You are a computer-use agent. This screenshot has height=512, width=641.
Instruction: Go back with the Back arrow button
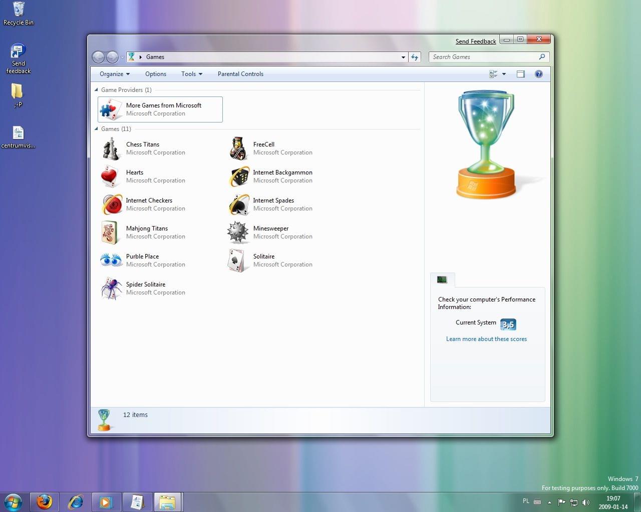pos(98,57)
